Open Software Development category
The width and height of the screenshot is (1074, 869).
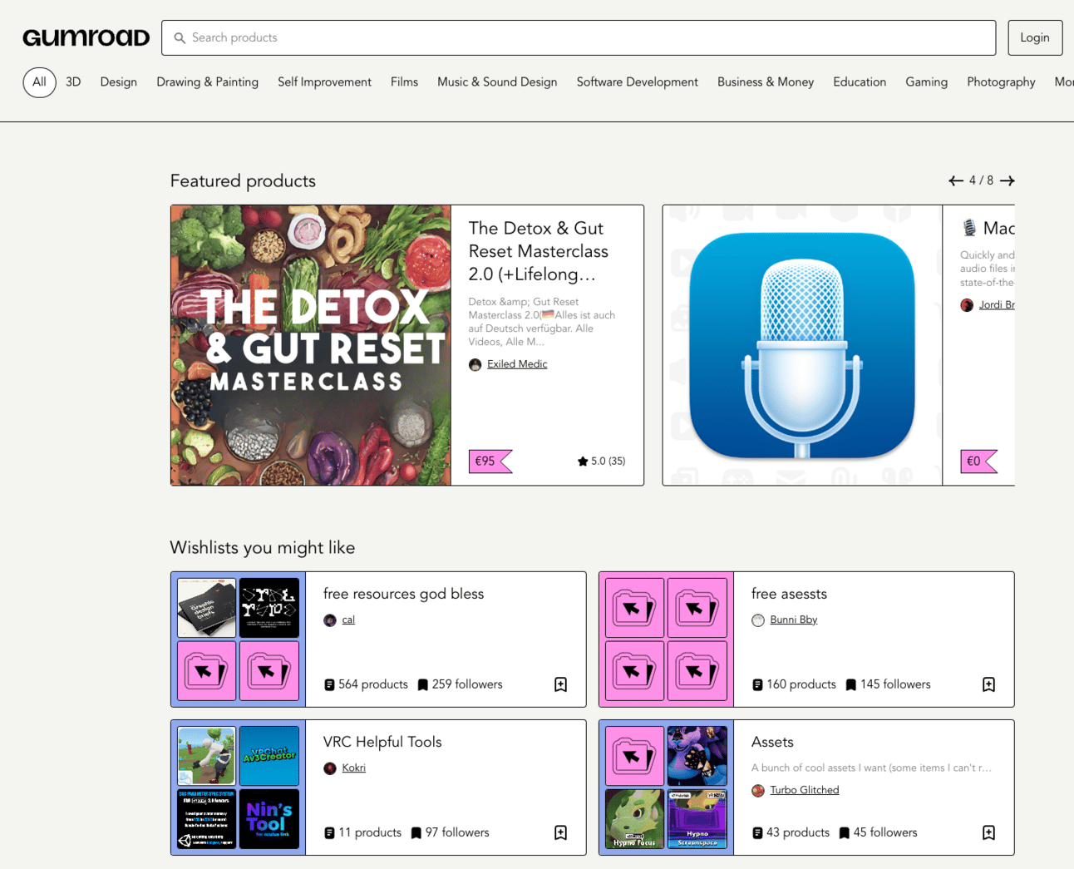[638, 82]
